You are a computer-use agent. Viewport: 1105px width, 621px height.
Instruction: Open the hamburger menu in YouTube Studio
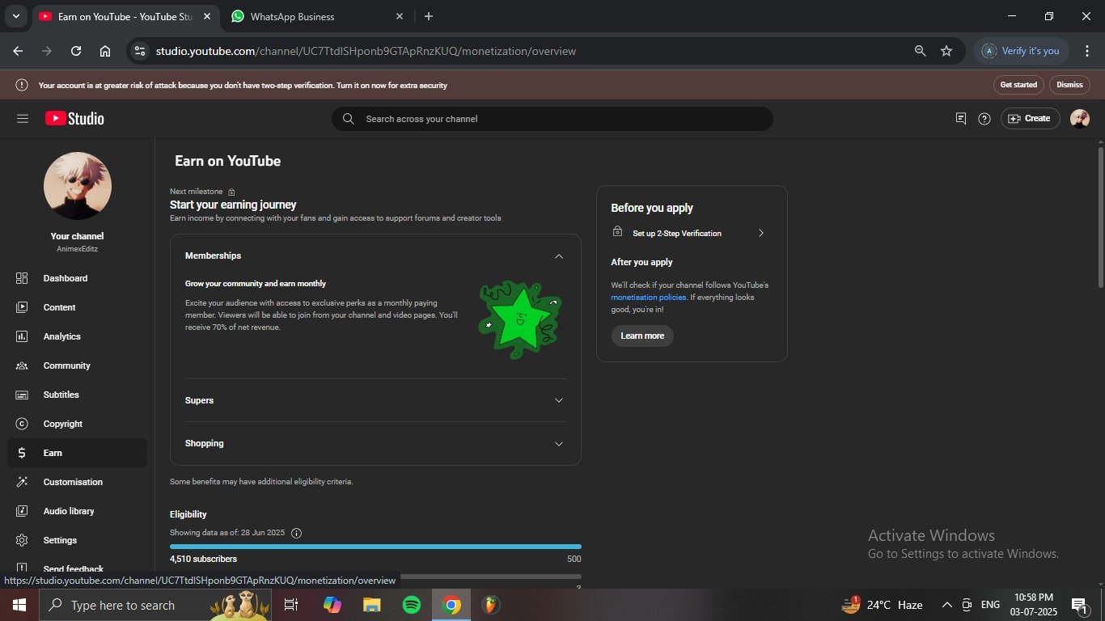23,119
